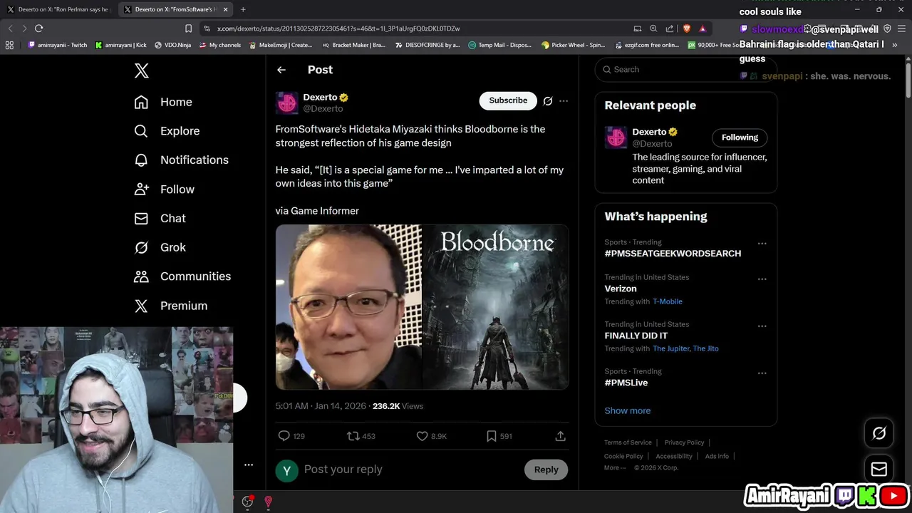Go to Follow in sidebar
The height and width of the screenshot is (513, 912).
(x=164, y=190)
